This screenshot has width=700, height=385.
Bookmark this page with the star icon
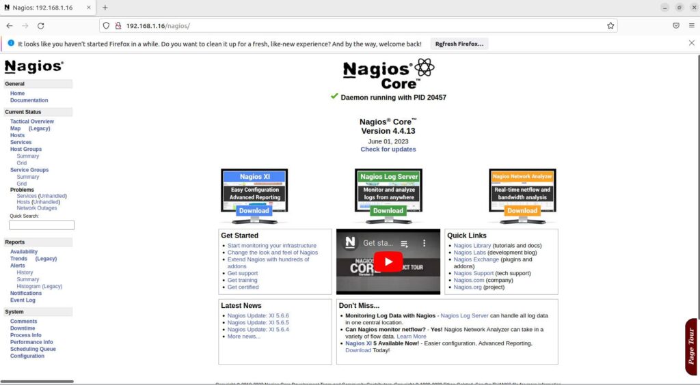click(610, 26)
